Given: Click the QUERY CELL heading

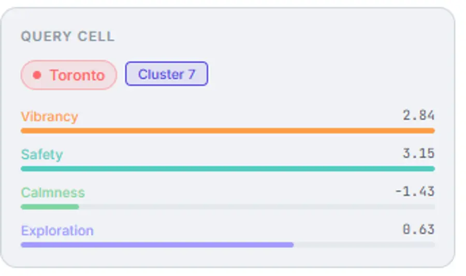Looking at the screenshot, I should tap(67, 37).
